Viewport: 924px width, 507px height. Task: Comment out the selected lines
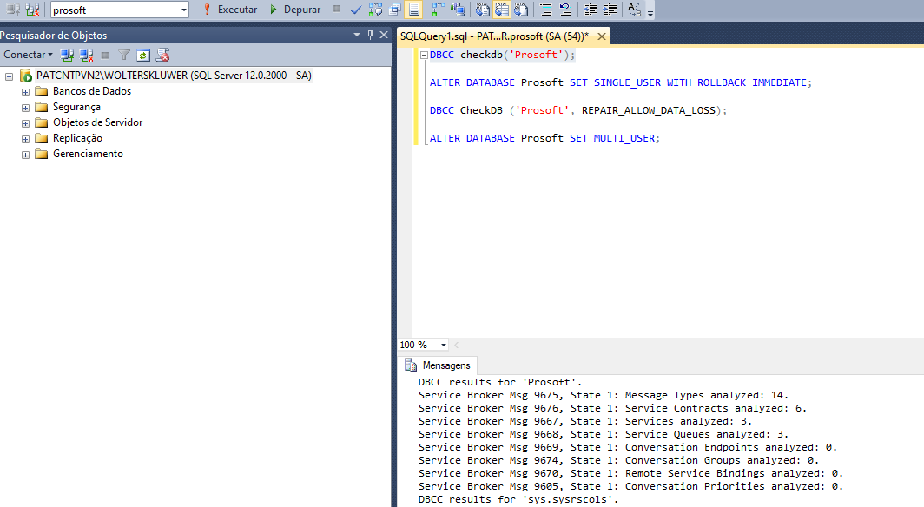(546, 10)
